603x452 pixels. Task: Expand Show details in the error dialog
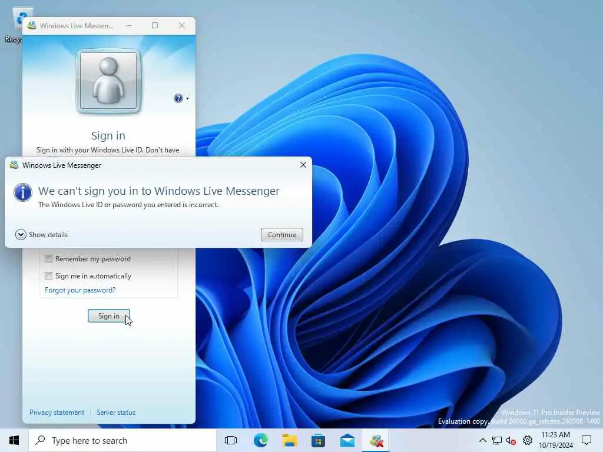coord(42,234)
